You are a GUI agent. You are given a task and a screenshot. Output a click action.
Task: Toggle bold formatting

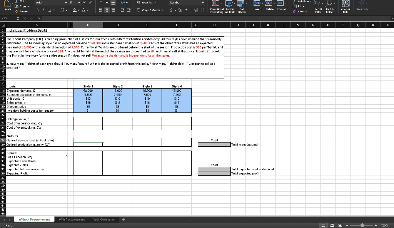pyautogui.click(x=38, y=10)
